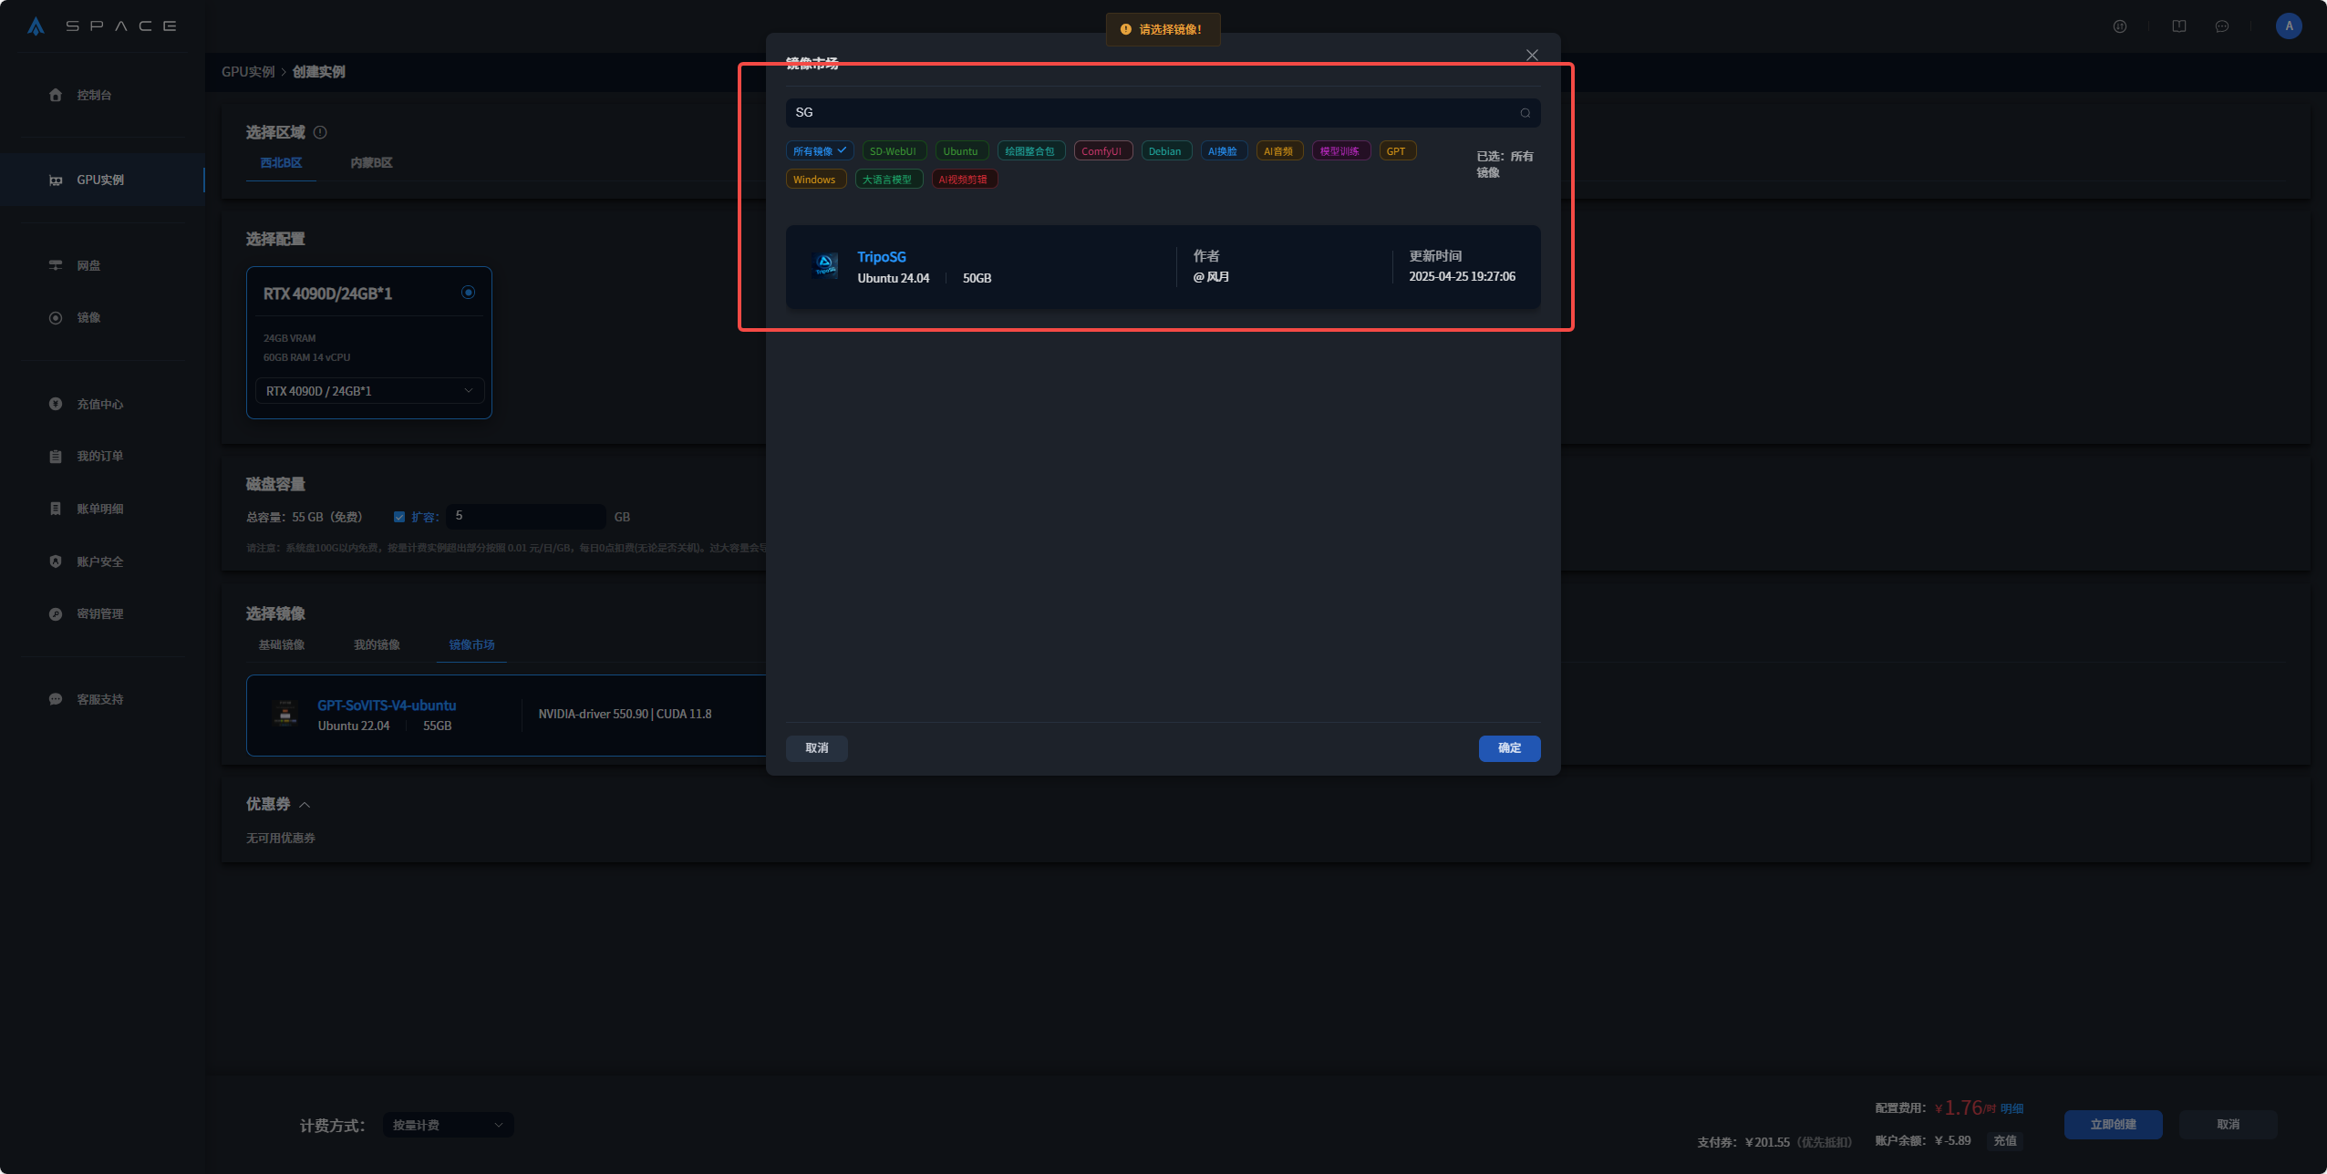Open the 按量计费 billing method dropdown
Viewport: 2327px width, 1174px height.
tap(448, 1125)
